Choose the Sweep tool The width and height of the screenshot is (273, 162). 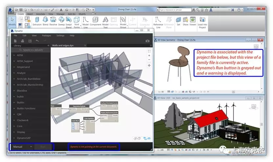click(61, 21)
